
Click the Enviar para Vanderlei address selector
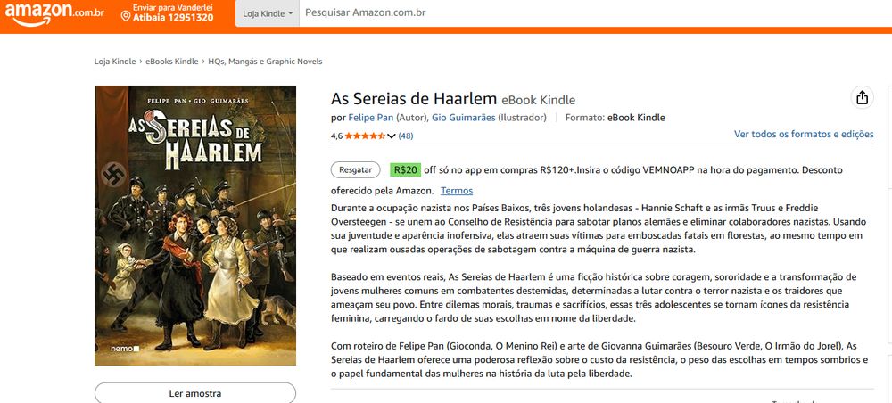[172, 13]
